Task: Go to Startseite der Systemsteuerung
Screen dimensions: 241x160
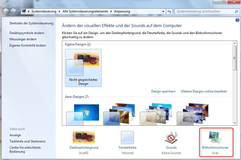Action: 31,23
